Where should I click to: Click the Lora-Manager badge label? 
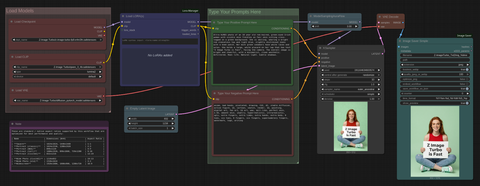click(x=190, y=11)
